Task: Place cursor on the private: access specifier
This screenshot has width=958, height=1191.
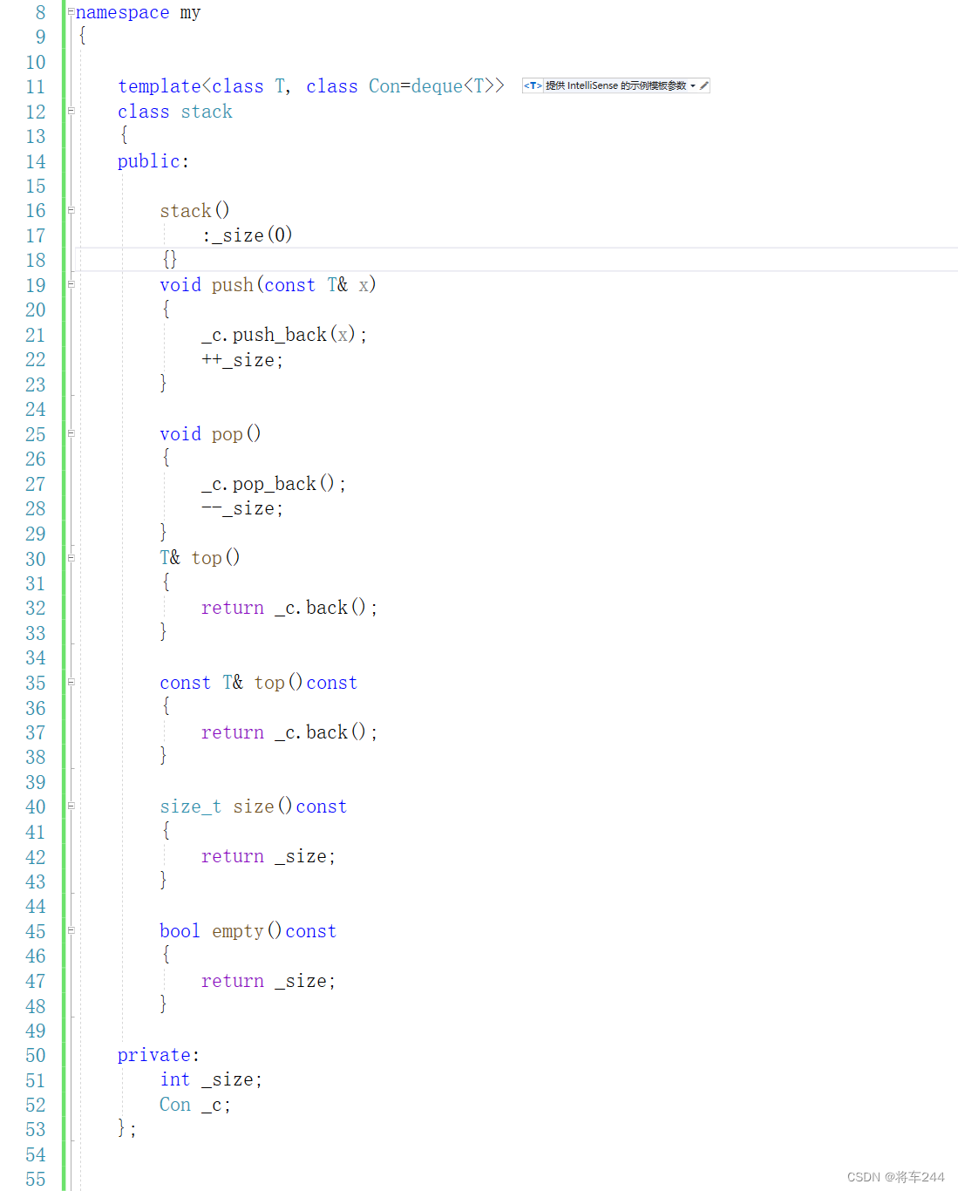Action: point(157,1055)
